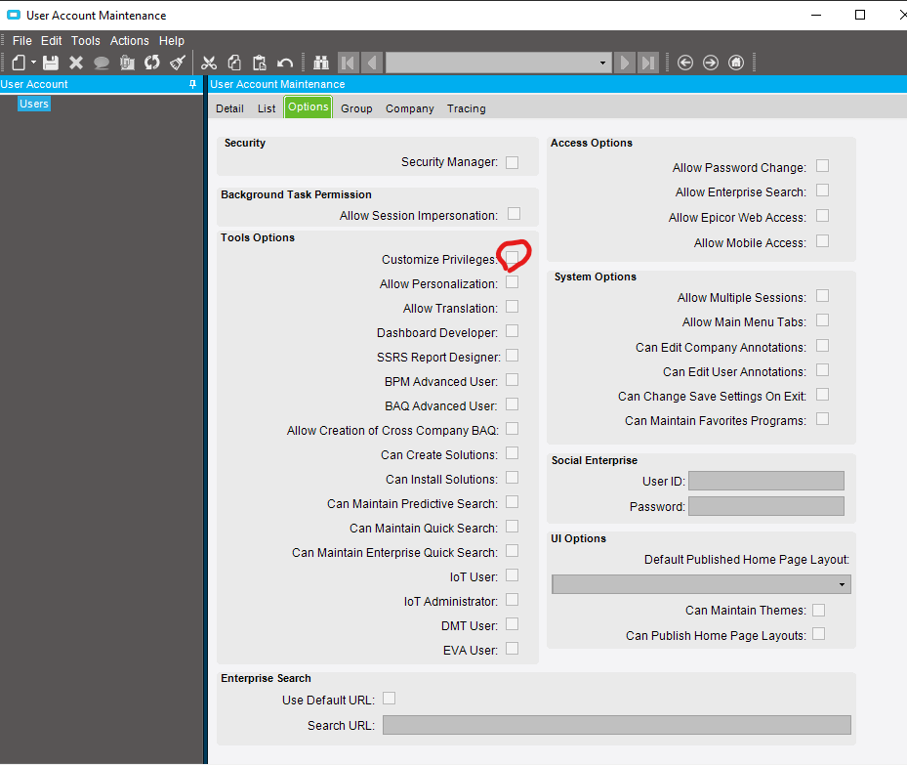Screen dimensions: 907x765
Task: Check Allow Session Impersonation
Action: pyautogui.click(x=512, y=215)
